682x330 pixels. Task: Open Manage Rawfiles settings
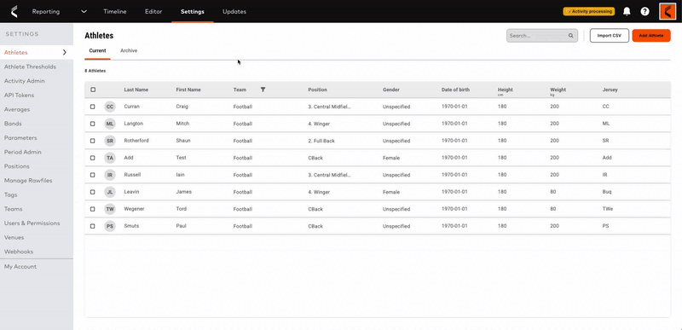point(28,181)
